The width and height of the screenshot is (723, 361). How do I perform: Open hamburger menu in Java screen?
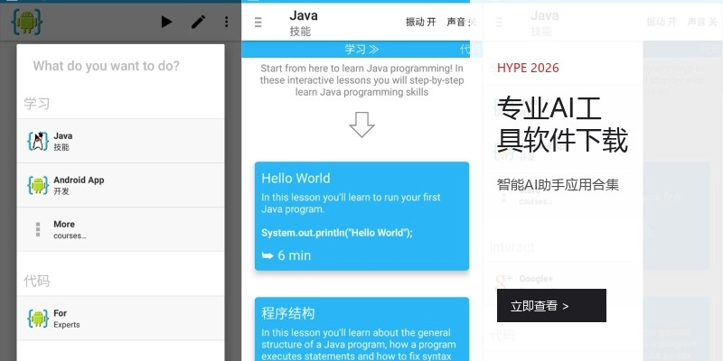tap(258, 22)
